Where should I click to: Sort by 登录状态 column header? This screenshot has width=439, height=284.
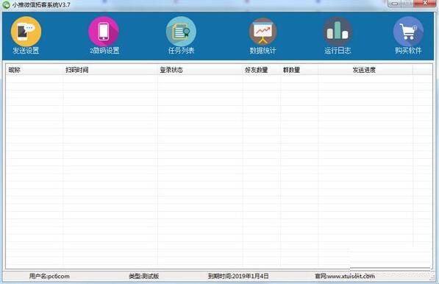(200, 70)
